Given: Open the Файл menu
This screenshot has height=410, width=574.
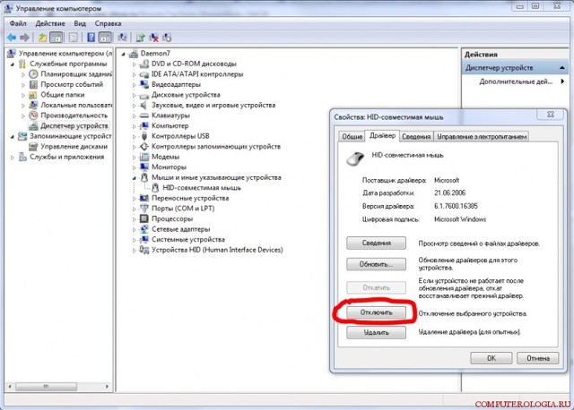Looking at the screenshot, I should pyautogui.click(x=18, y=23).
